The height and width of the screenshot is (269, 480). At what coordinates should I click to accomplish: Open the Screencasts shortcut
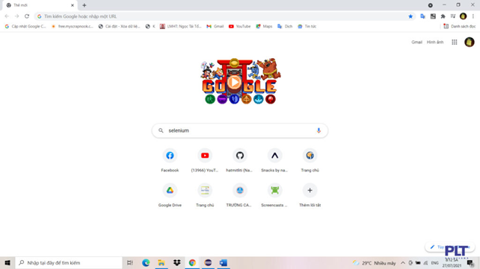274,195
